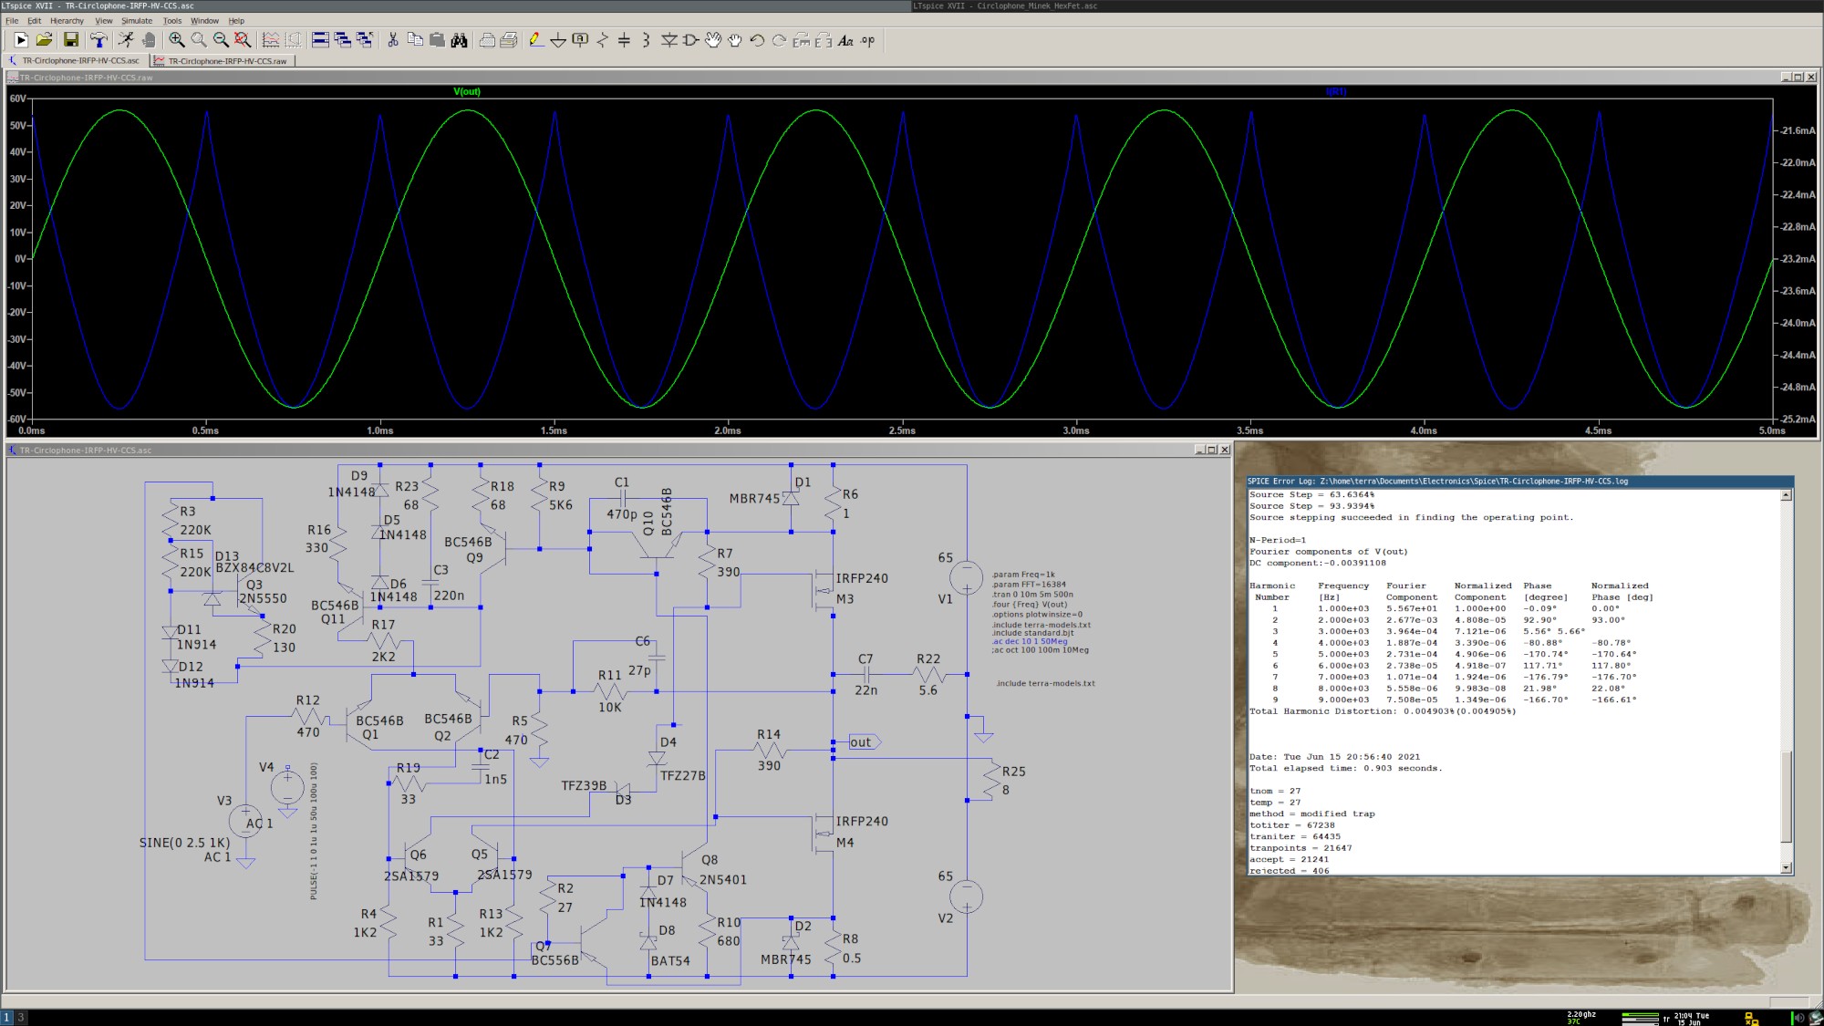Click the log window scrollbar down arrow
Viewport: 1824px width, 1026px height.
1786,868
